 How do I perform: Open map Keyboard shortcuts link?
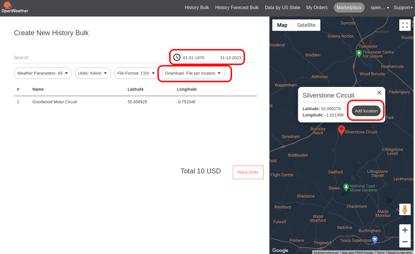[x=326, y=252]
